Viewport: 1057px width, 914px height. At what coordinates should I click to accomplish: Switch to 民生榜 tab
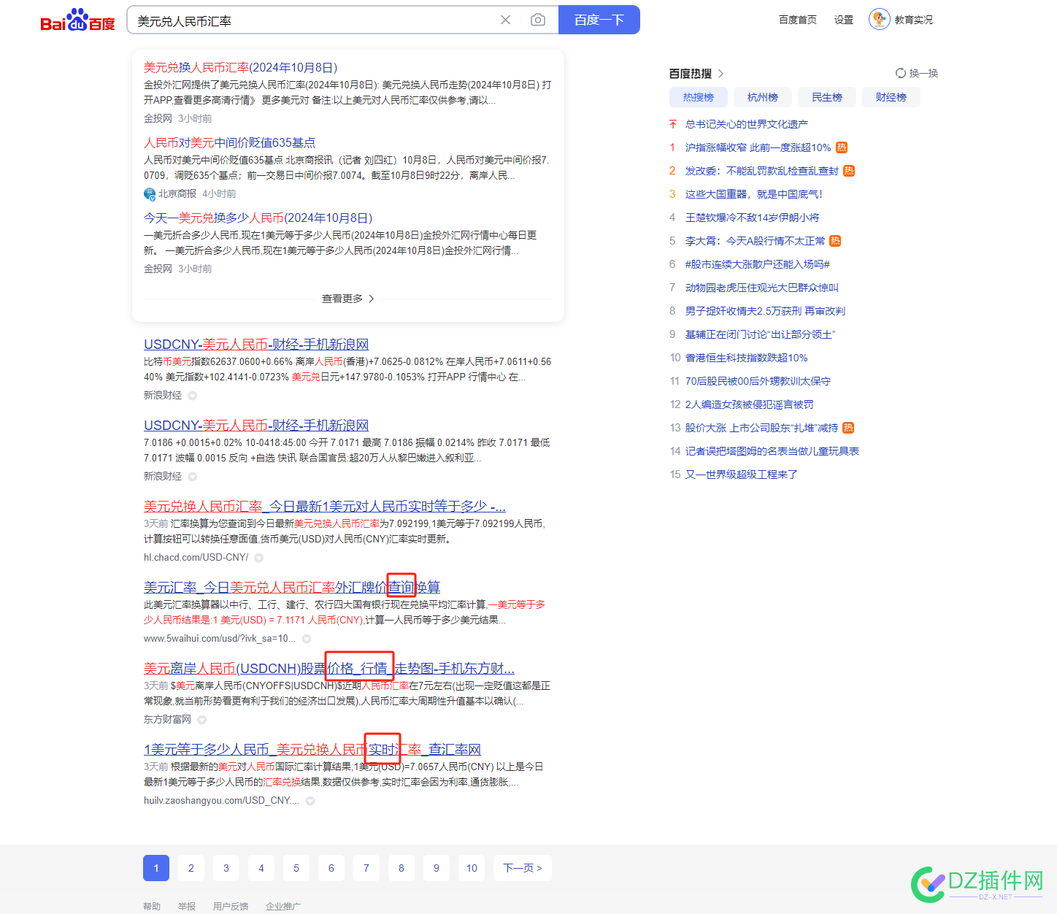[827, 97]
